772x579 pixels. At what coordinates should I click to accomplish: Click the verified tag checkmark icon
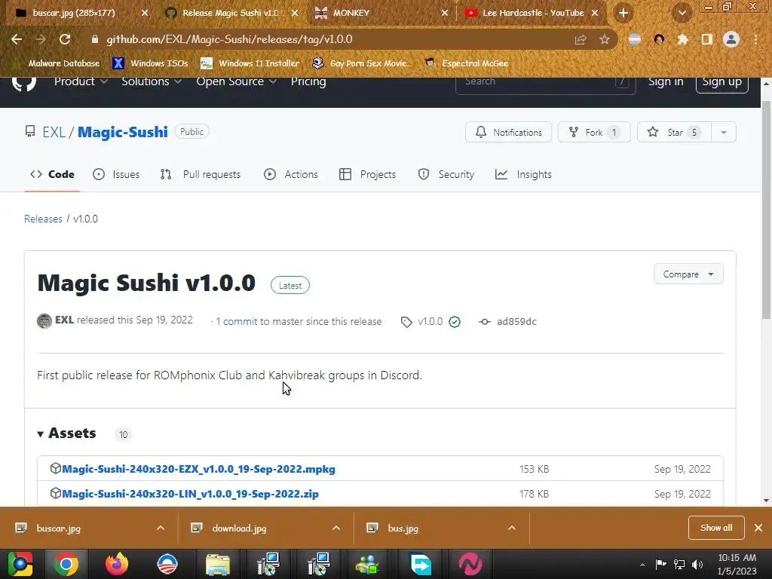[455, 322]
